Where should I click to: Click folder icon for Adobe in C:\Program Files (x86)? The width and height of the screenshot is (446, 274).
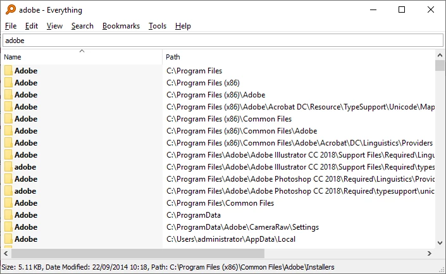click(x=8, y=82)
